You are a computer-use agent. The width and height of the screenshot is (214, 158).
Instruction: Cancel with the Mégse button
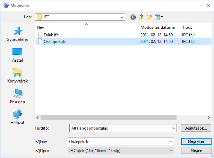(x=196, y=150)
